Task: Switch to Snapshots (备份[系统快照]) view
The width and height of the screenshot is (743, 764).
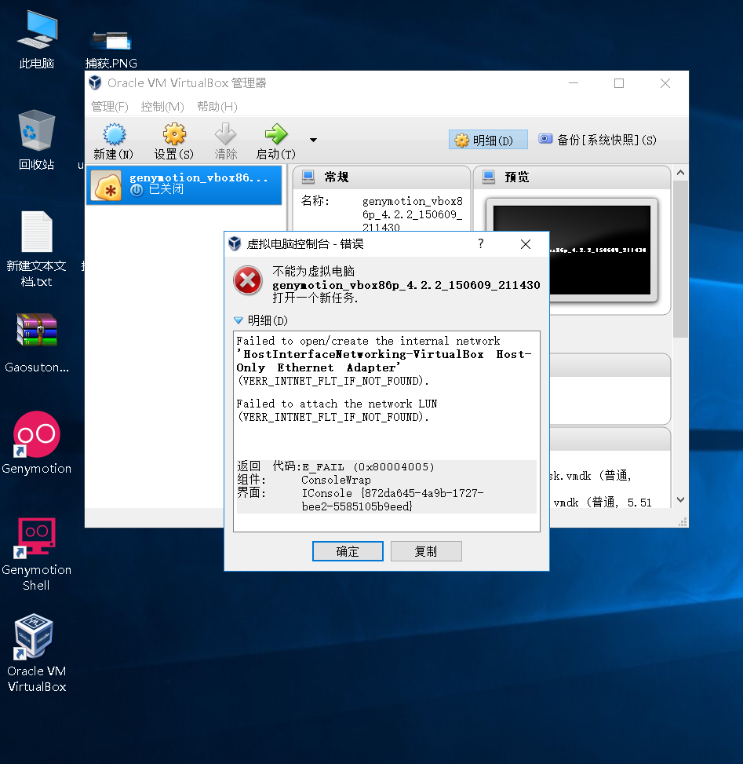Action: [x=597, y=140]
